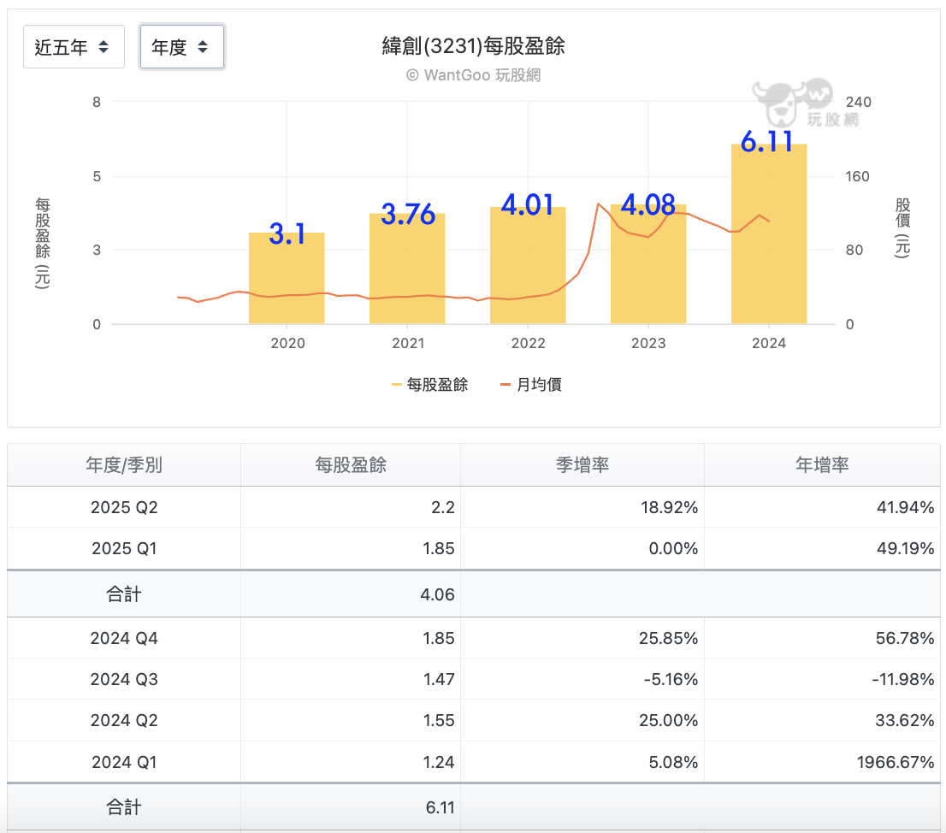Screen dimensions: 946x833
Task: Select the 2024 EPS bar
Action: tap(769, 233)
